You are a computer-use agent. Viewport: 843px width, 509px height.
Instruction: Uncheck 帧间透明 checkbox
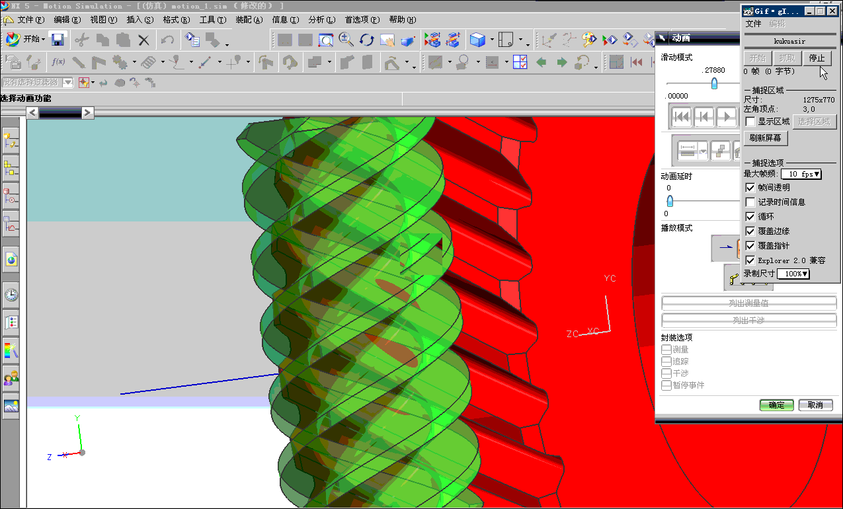[x=750, y=188]
